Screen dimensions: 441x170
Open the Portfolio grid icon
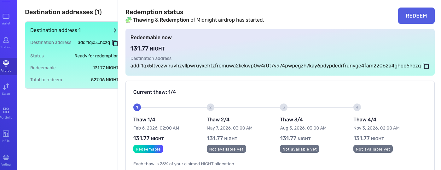click(x=6, y=110)
